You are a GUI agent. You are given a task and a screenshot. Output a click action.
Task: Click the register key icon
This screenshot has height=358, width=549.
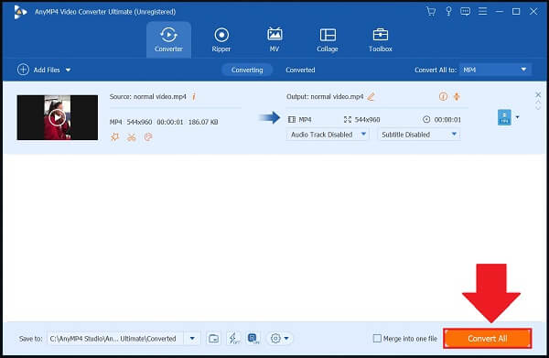[448, 12]
